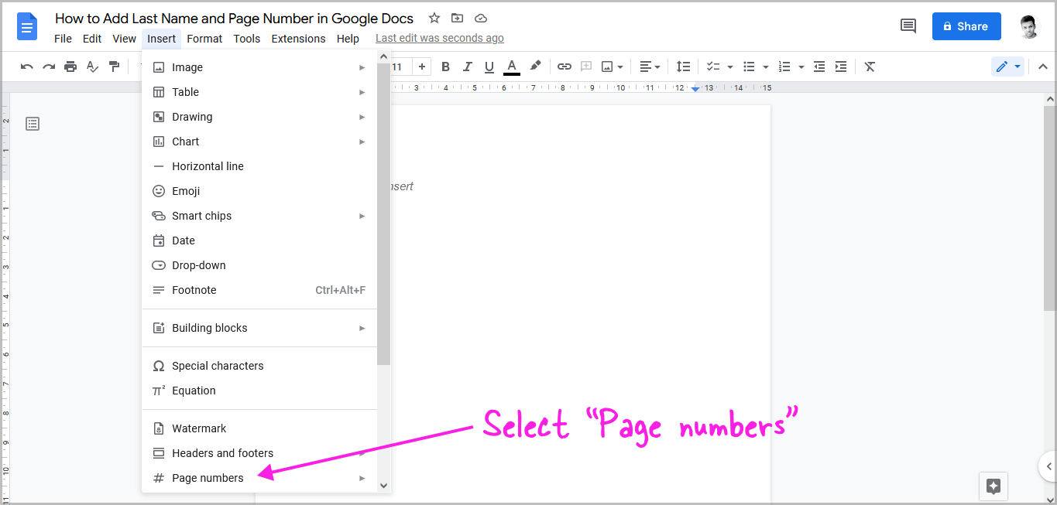This screenshot has width=1057, height=505.
Task: Select Page numbers from the Insert menu
Action: [x=207, y=477]
